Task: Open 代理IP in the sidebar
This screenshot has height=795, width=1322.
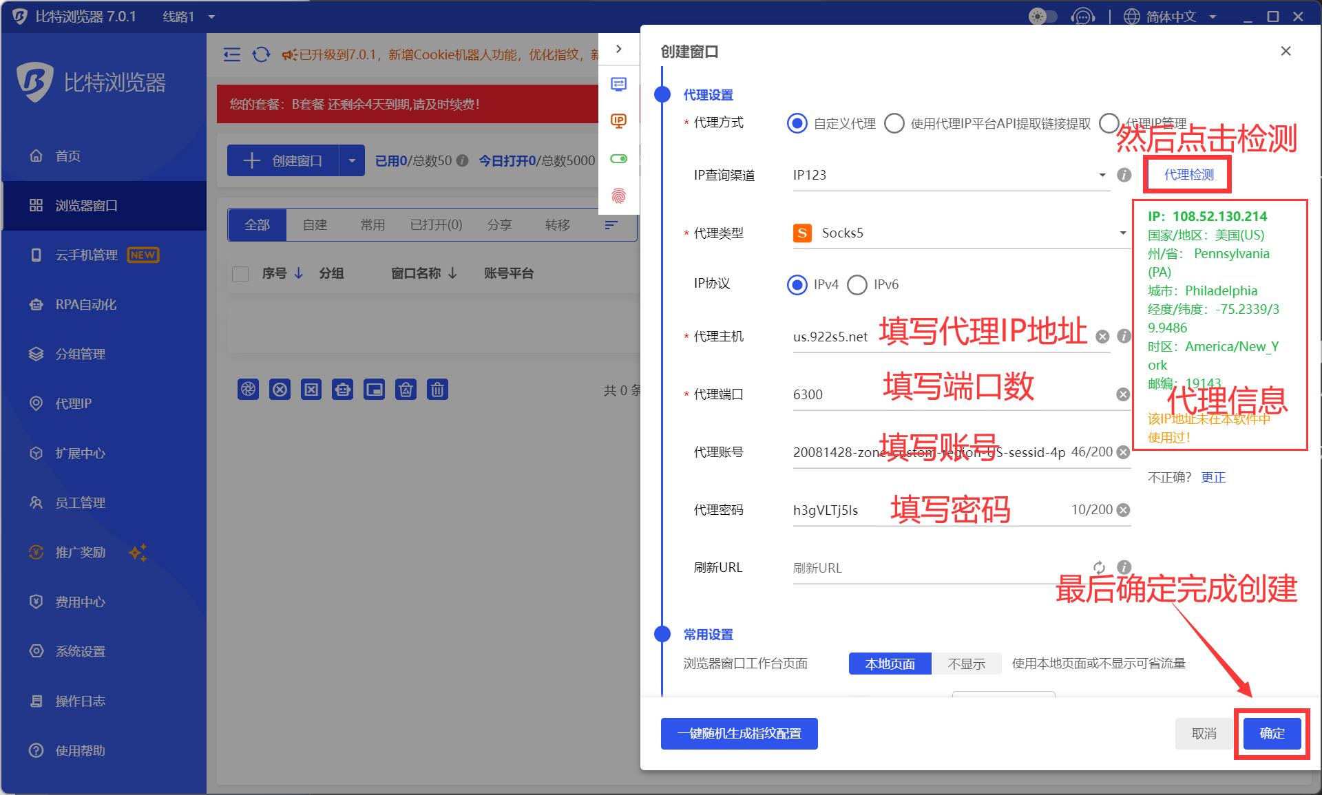Action: [x=61, y=404]
